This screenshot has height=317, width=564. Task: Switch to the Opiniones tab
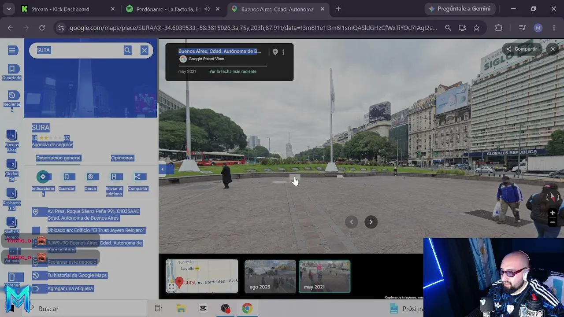point(122,158)
